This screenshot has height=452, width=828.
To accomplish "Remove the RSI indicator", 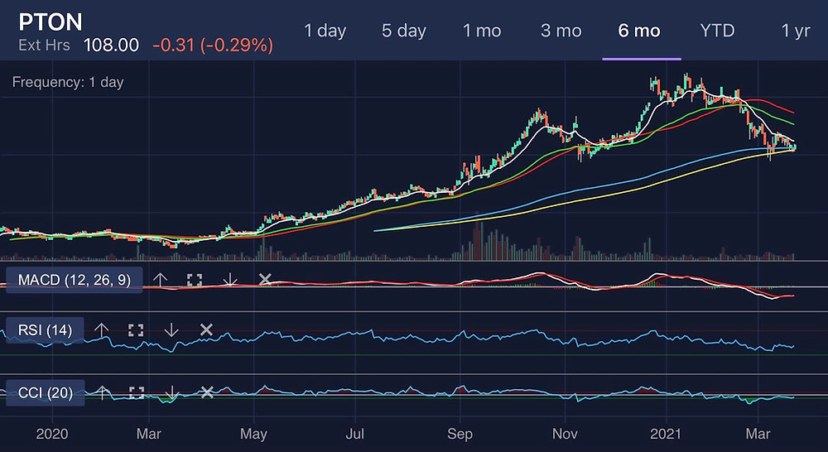I will coord(206,330).
